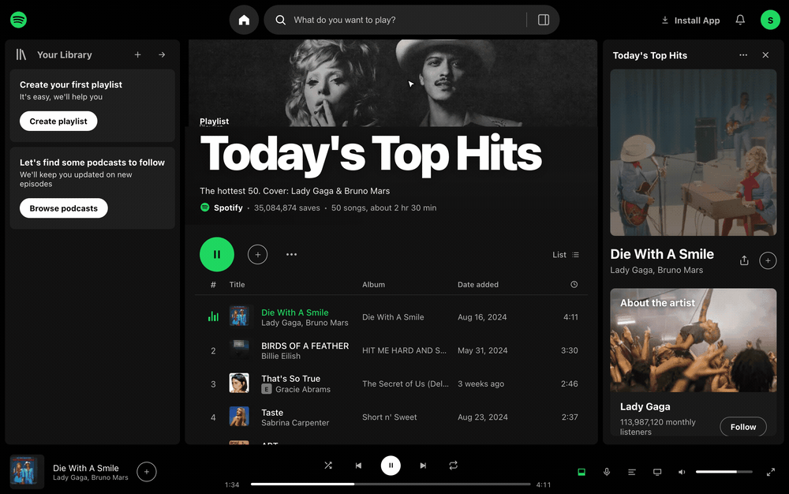Open Billie Eilish artist link

[281, 356]
